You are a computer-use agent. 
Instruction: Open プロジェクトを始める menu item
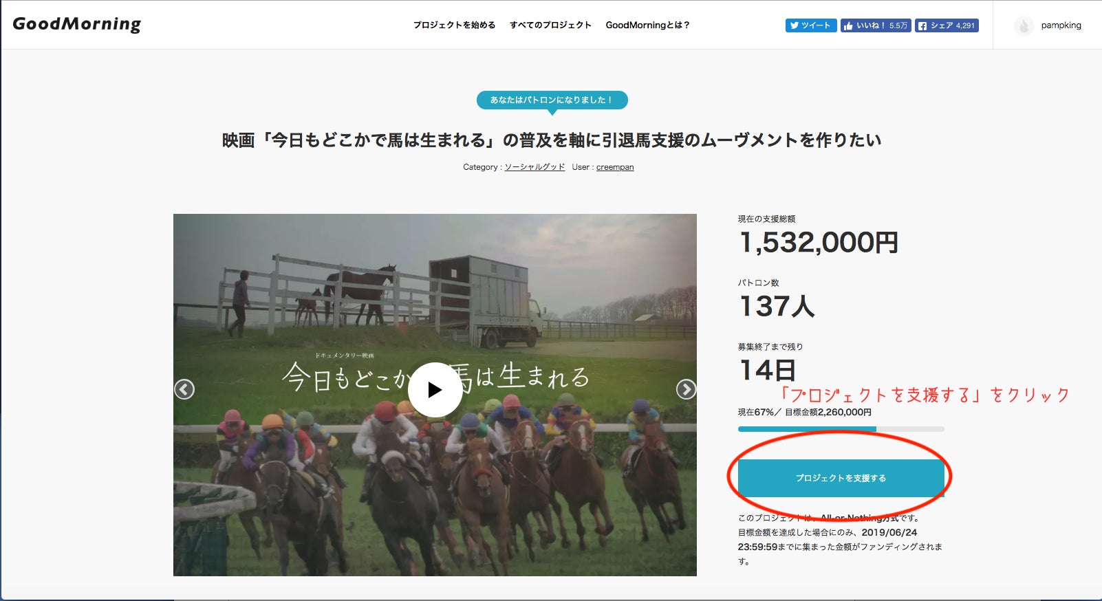tap(454, 25)
